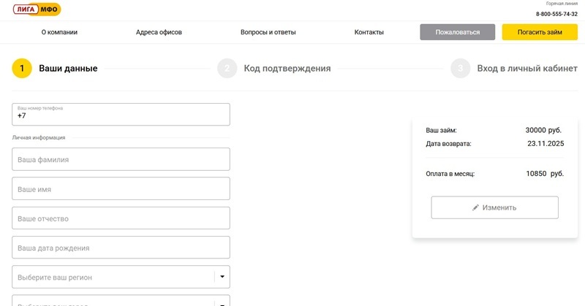Click the Дата возврата: label

tap(448, 144)
